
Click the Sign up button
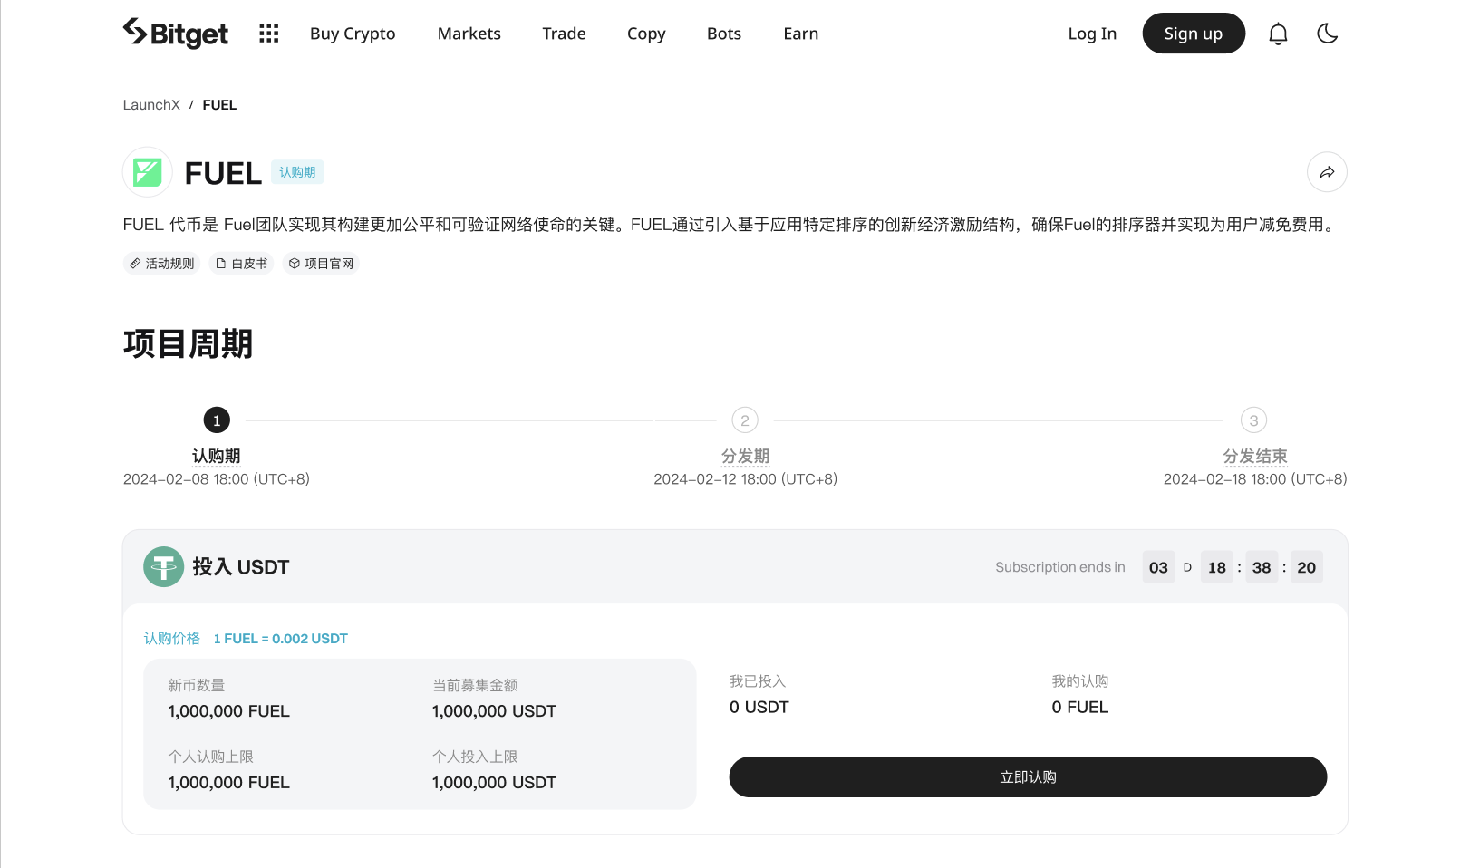tap(1194, 34)
